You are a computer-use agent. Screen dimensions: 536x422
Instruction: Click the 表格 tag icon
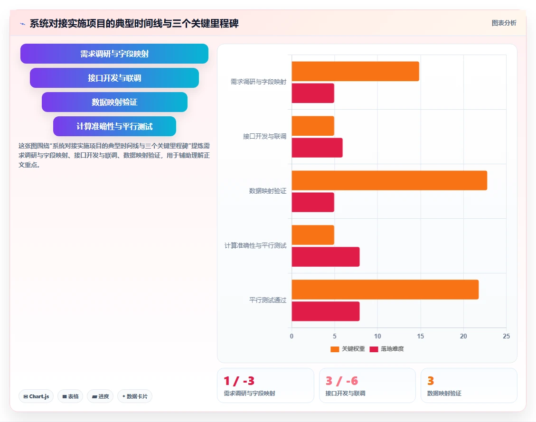pos(65,397)
